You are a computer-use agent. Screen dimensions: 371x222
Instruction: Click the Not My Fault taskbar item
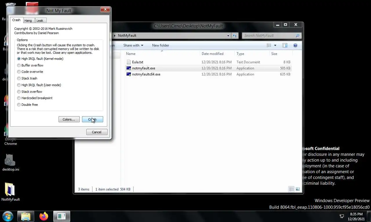pos(61,216)
